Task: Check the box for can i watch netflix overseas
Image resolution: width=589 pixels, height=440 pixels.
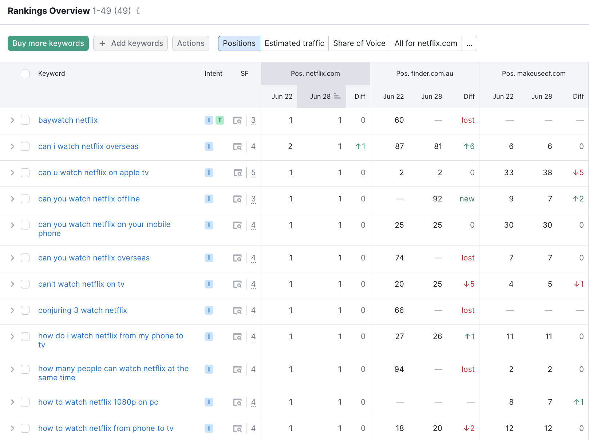Action: click(25, 146)
